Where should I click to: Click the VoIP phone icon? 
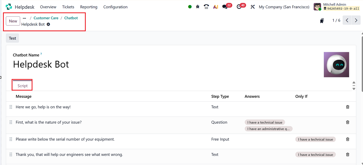(206, 7)
